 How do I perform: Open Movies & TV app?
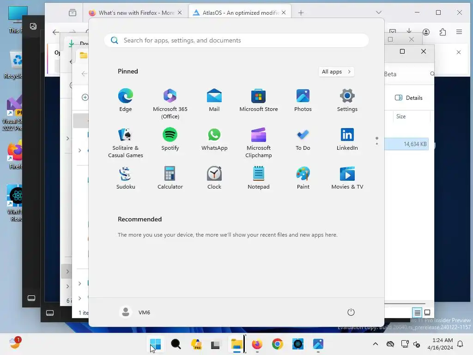[347, 178]
